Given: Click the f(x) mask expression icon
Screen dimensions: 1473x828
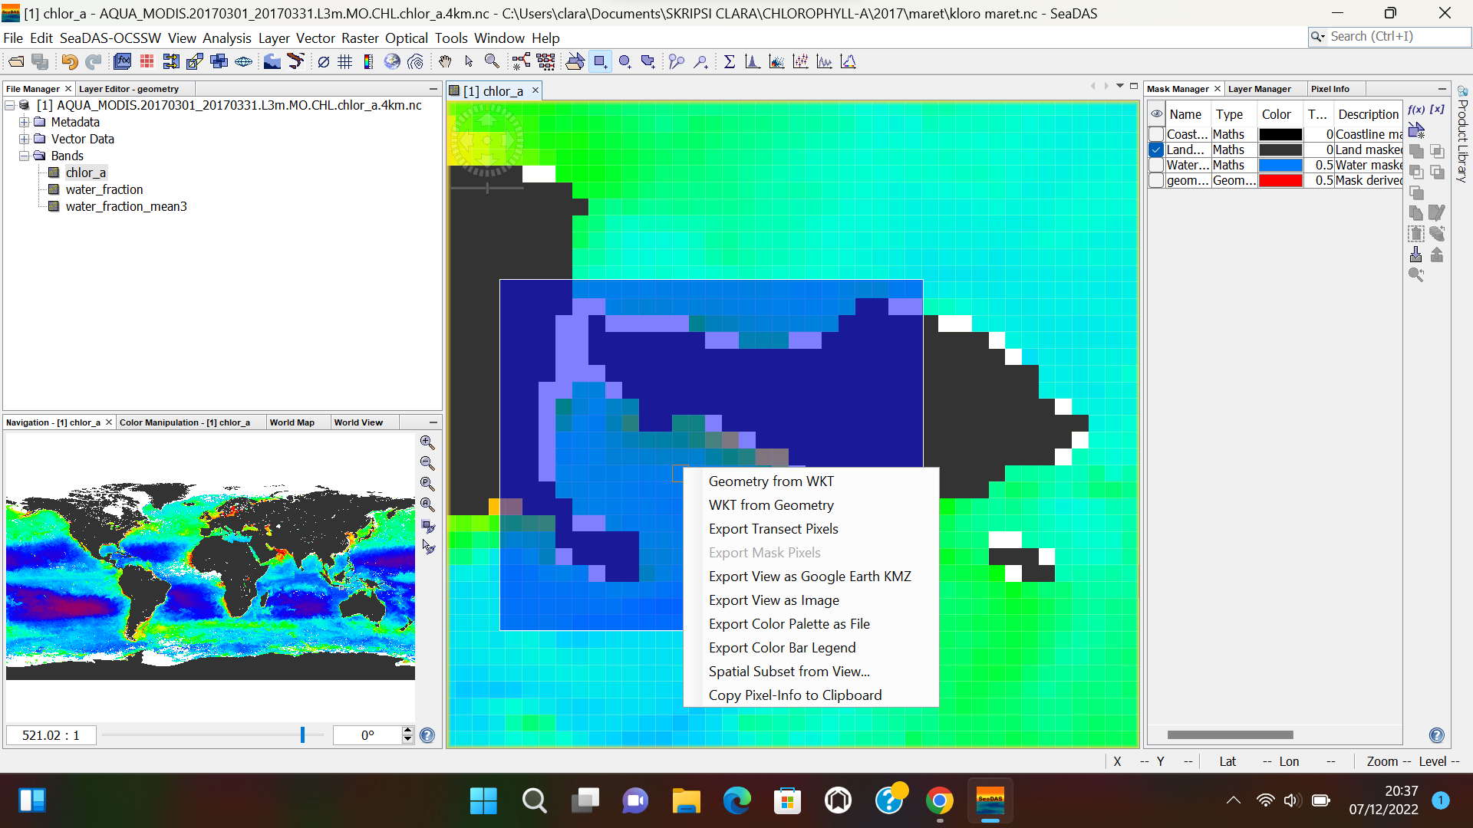Looking at the screenshot, I should [1416, 110].
